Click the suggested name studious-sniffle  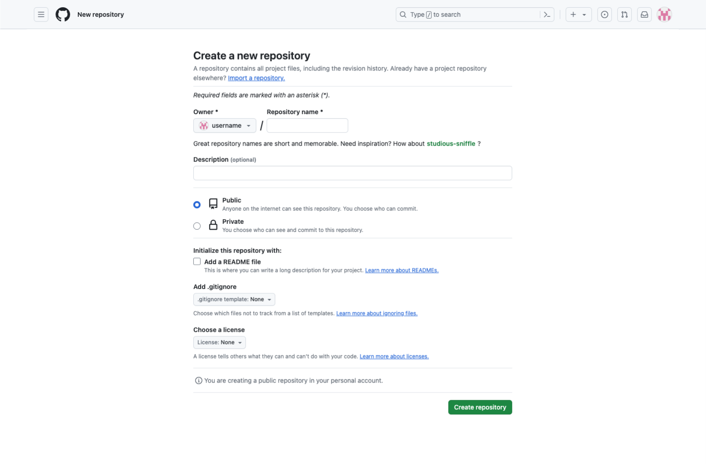tap(451, 143)
